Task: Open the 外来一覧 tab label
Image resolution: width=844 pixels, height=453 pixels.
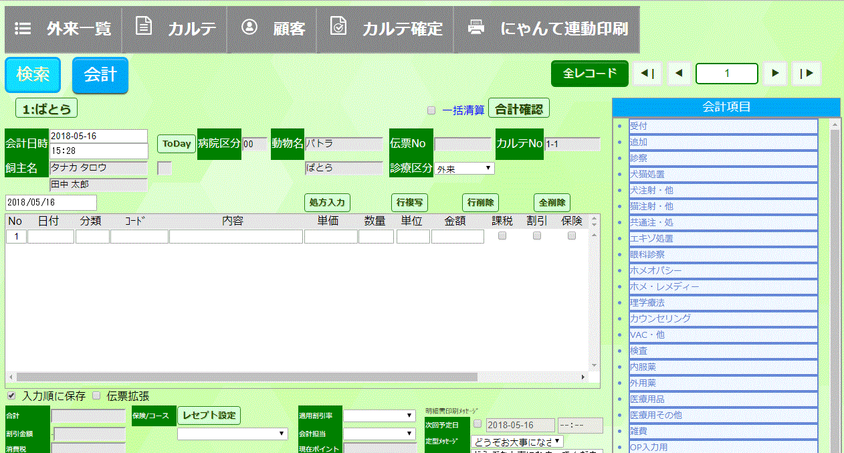Action: tap(79, 29)
